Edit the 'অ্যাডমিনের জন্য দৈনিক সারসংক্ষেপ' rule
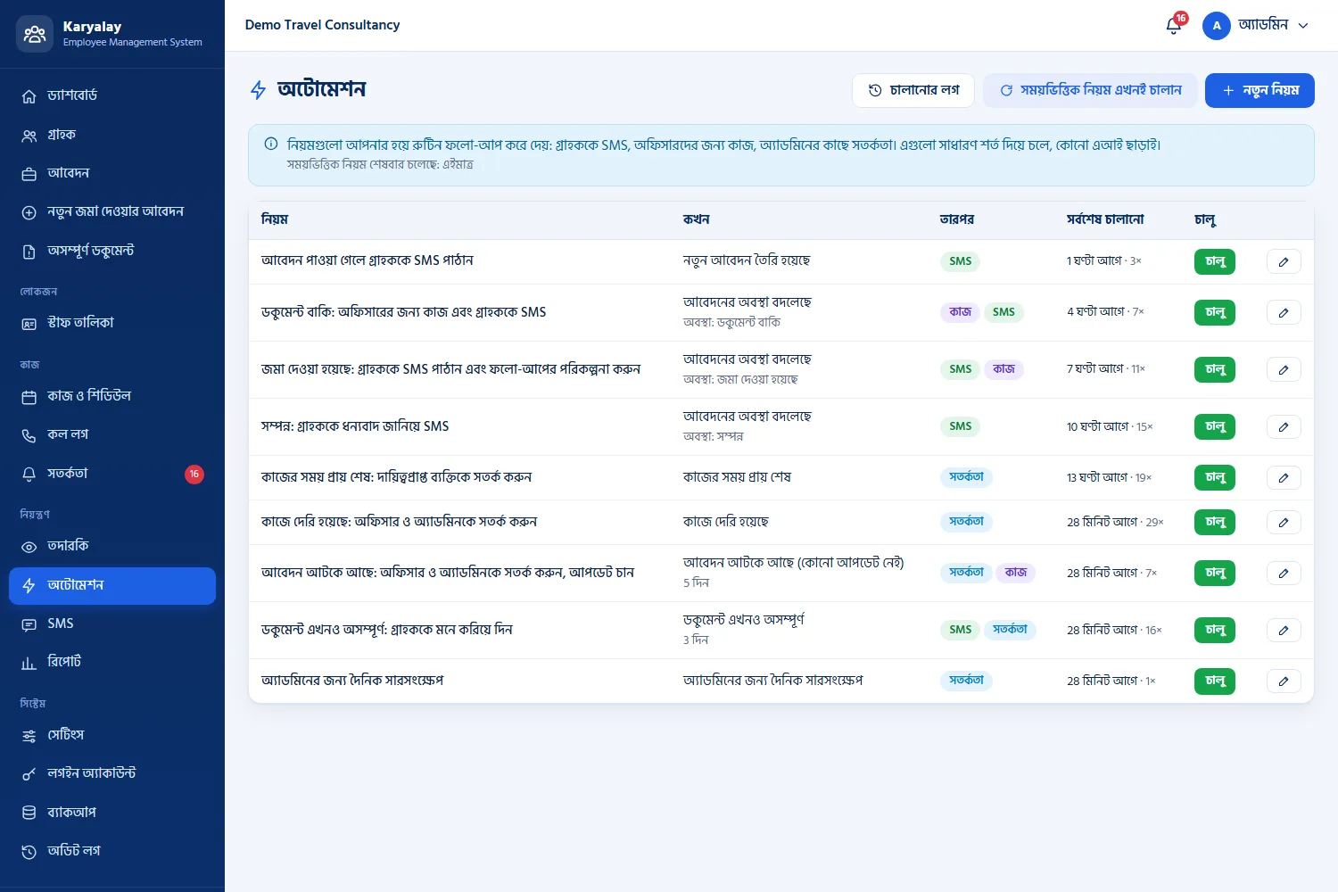 point(1284,681)
